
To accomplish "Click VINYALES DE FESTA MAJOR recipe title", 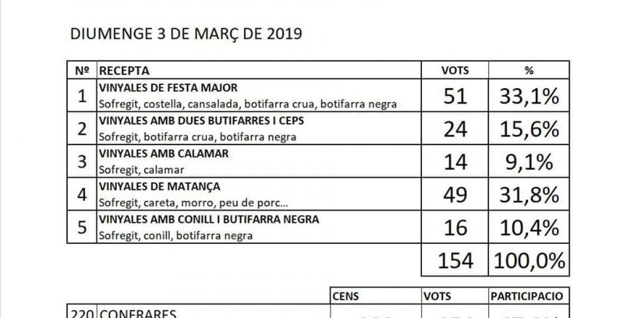I will coord(168,88).
